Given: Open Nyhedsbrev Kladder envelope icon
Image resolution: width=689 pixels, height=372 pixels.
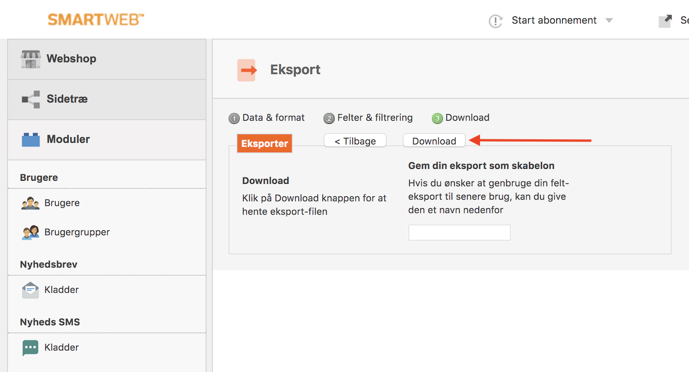Looking at the screenshot, I should [x=29, y=289].
